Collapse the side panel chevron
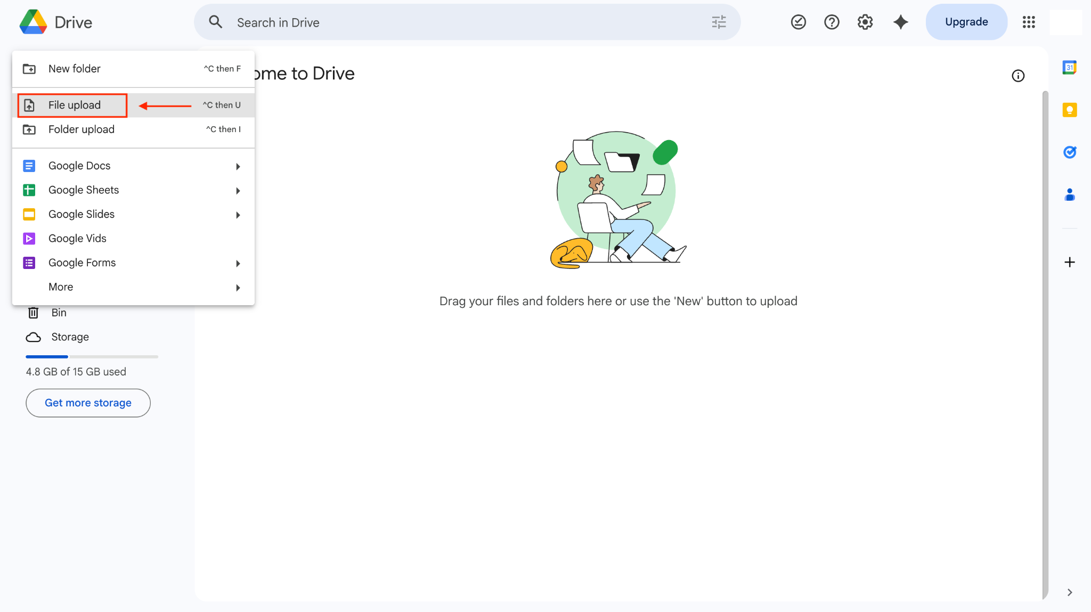The width and height of the screenshot is (1091, 612). coord(1069,592)
